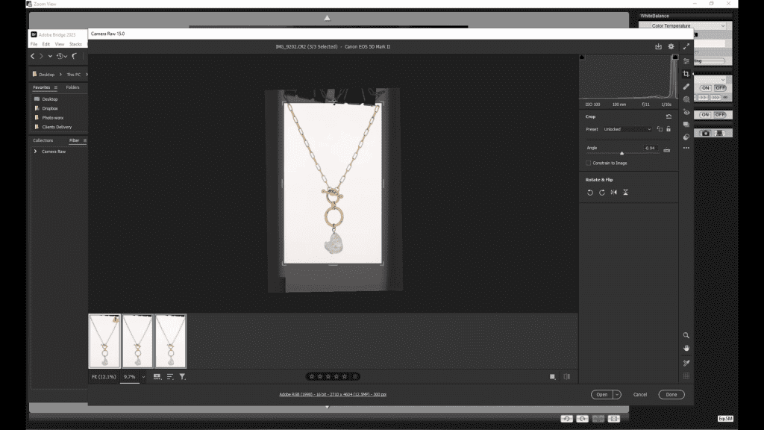The width and height of the screenshot is (764, 430).
Task: Toggle single view mode icon
Action: coord(553,376)
